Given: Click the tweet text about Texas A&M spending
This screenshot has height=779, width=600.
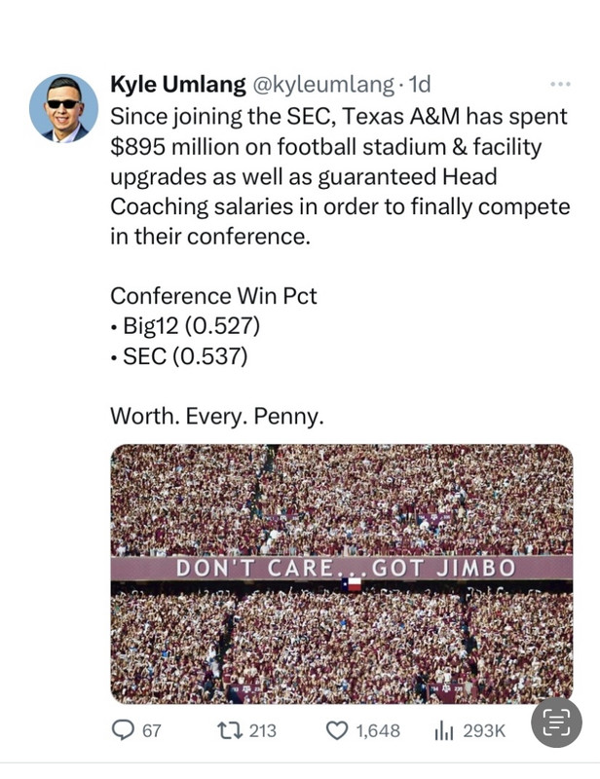Looking at the screenshot, I should click(338, 177).
